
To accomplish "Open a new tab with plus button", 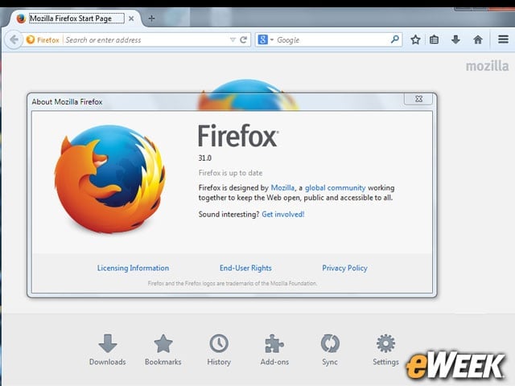I will pos(151,18).
